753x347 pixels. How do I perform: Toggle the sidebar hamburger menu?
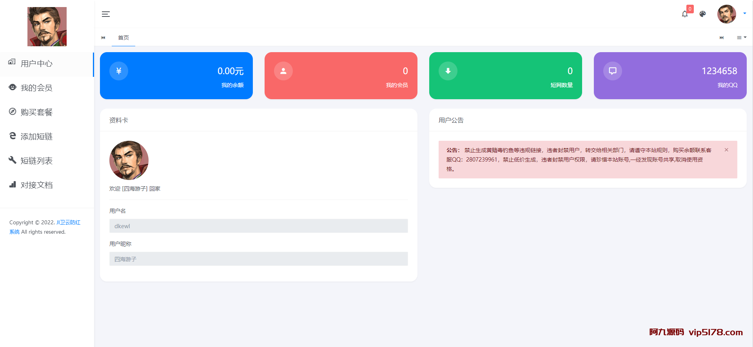tap(106, 14)
